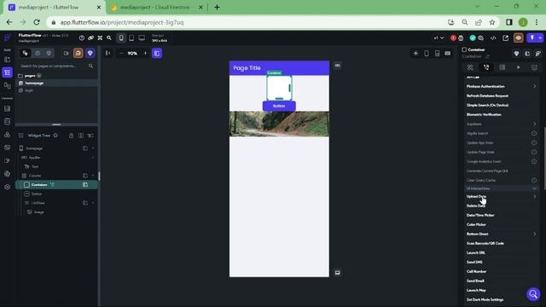
Task: Click the lock icon in the Widget Tree header
Action: click(x=71, y=136)
